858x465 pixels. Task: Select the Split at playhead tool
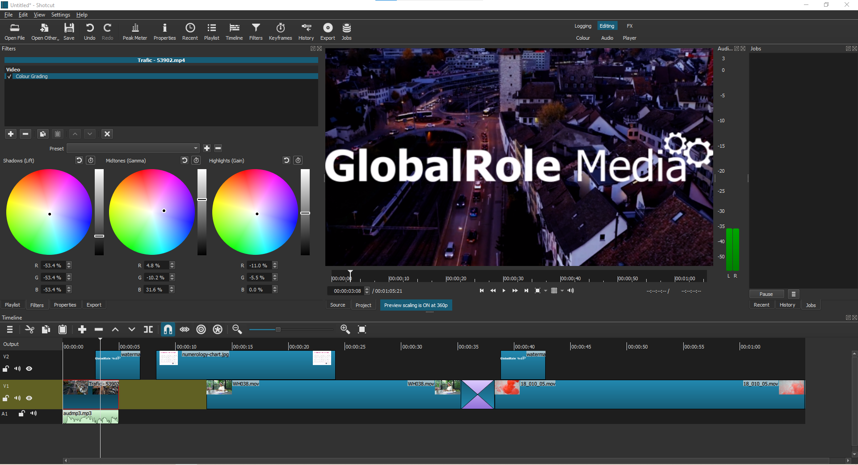(148, 329)
